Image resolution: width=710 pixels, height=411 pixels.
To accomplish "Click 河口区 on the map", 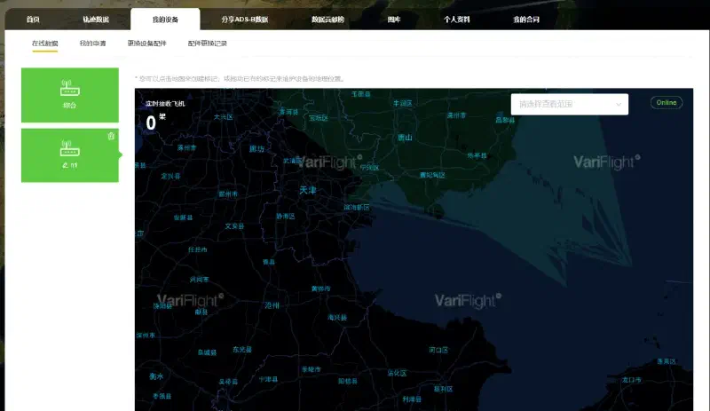I will (438, 350).
